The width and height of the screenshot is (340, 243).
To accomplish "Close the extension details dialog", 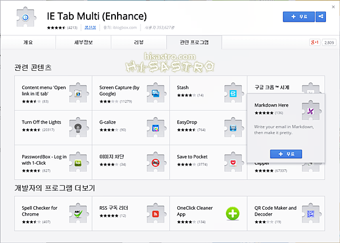I will (334, 7).
